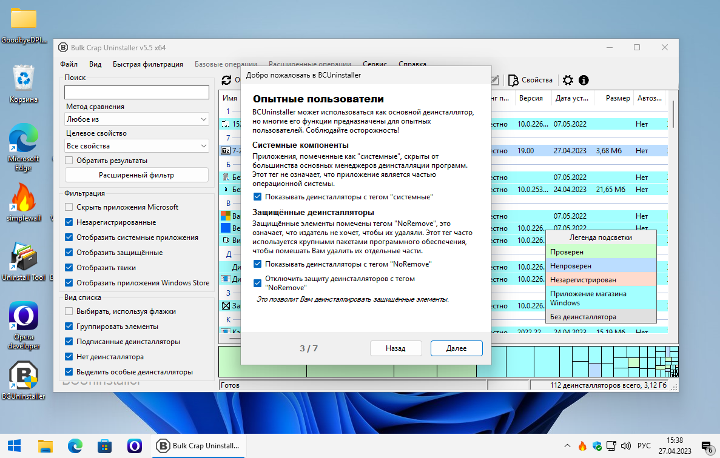
Task: Disable Группировать элементы option
Action: click(70, 325)
